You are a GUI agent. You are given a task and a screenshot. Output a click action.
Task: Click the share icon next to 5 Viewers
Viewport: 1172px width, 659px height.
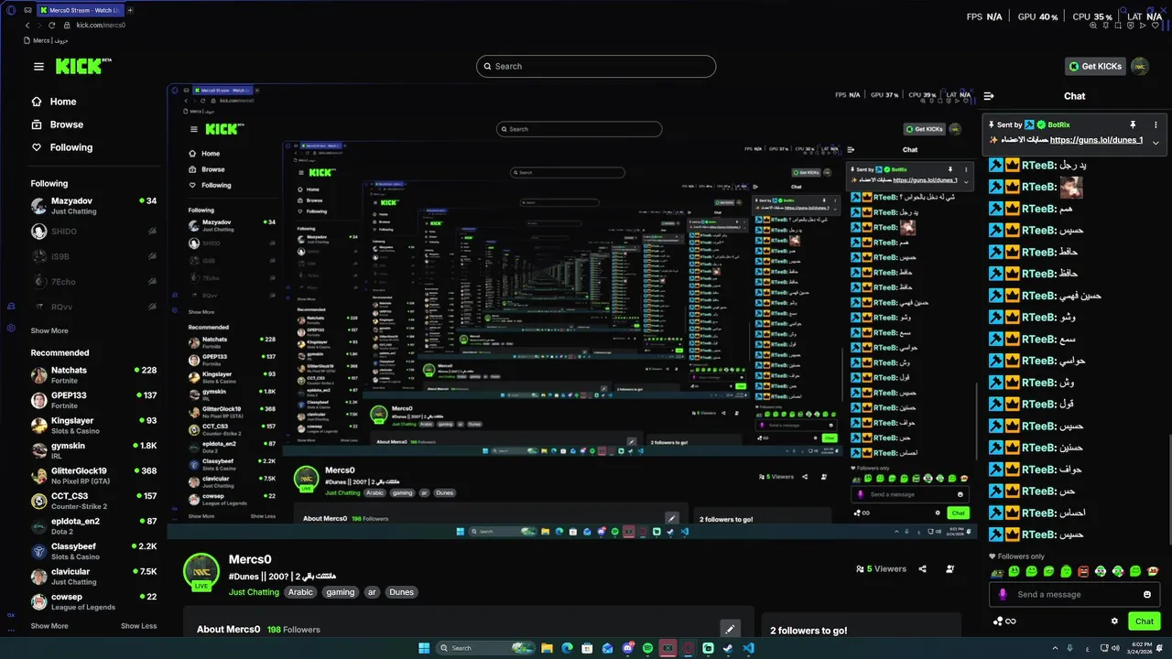pyautogui.click(x=922, y=568)
